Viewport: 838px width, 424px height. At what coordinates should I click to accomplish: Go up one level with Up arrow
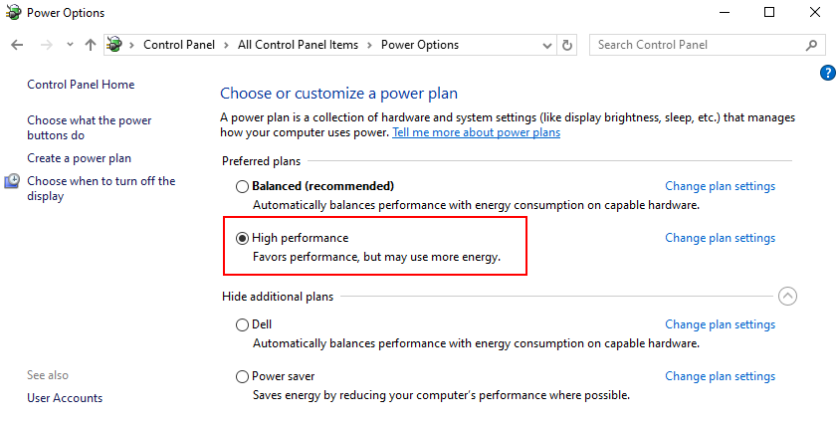[91, 45]
